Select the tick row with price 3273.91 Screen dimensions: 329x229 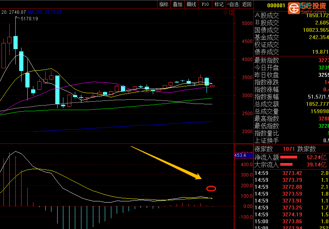[291, 201]
